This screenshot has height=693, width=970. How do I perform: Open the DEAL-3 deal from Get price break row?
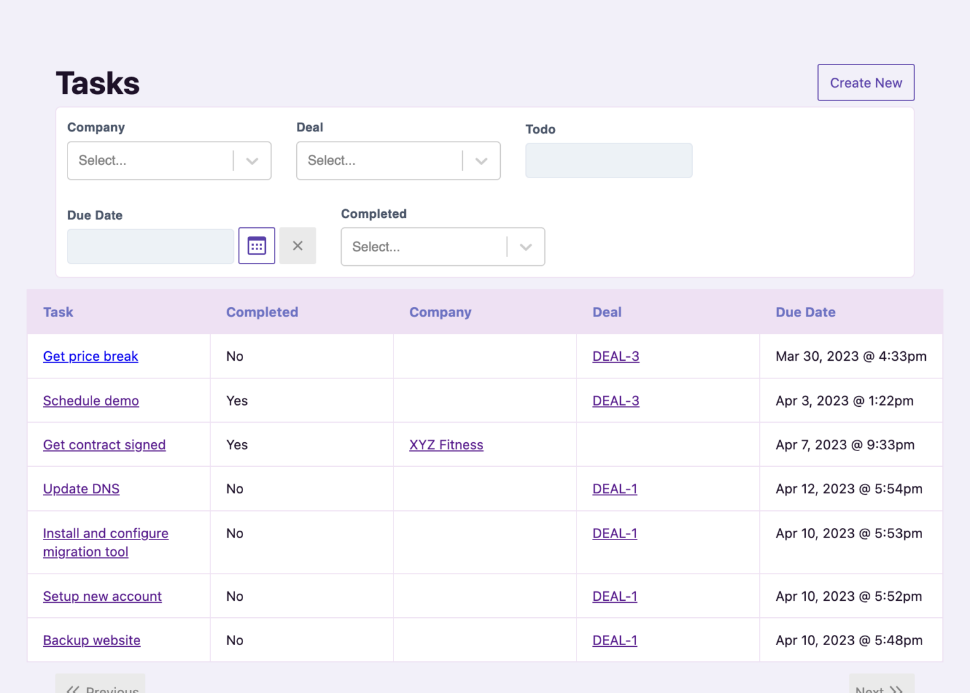(x=615, y=356)
